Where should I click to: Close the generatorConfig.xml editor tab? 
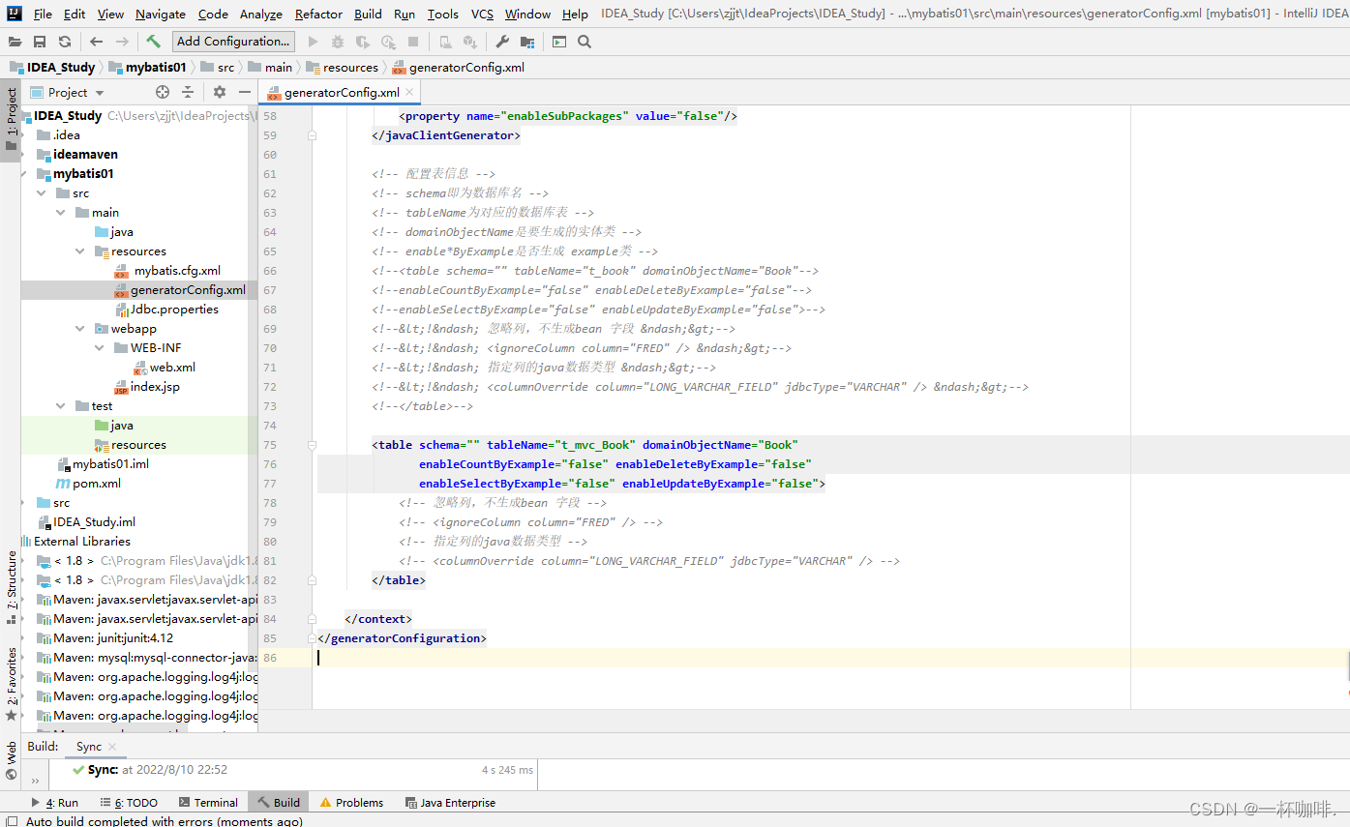coord(410,92)
